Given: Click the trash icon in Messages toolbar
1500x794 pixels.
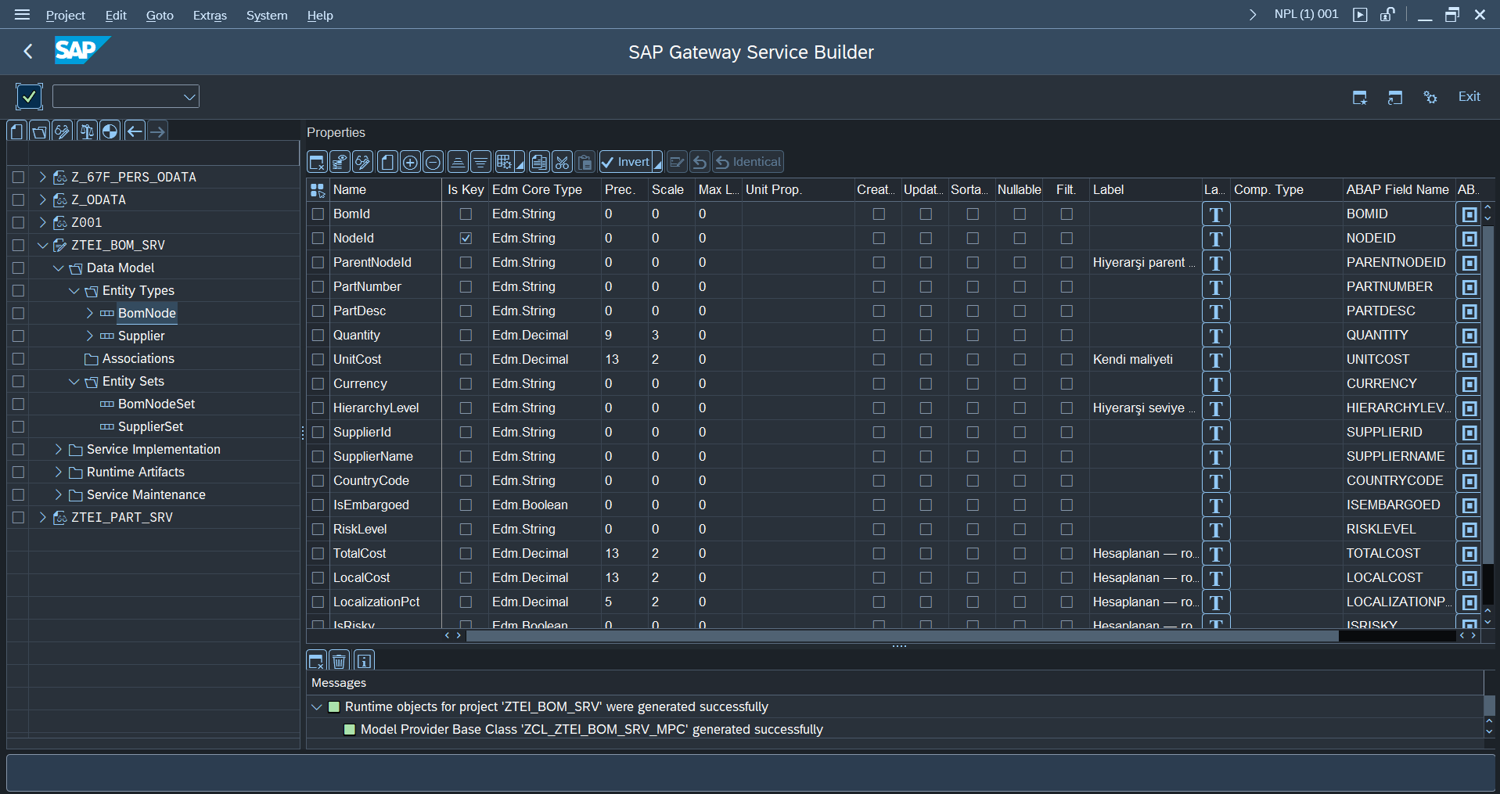Looking at the screenshot, I should 339,661.
